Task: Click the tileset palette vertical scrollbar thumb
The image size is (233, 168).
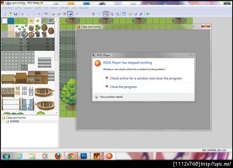Action: pos(56,41)
